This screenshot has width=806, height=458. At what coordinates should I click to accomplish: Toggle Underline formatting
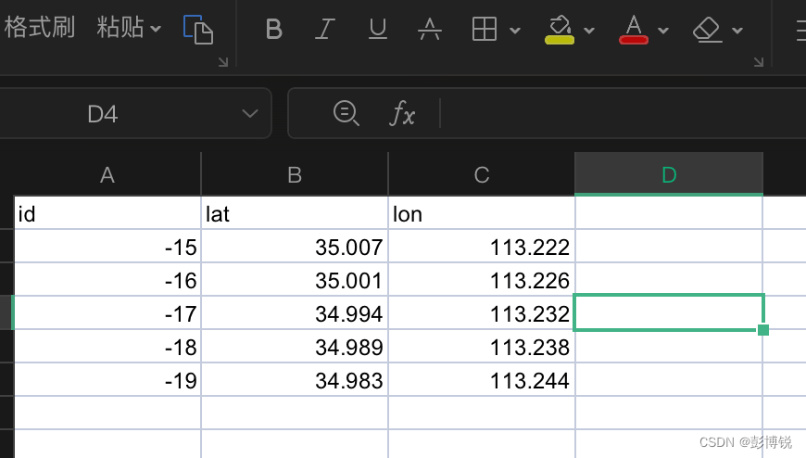(378, 29)
